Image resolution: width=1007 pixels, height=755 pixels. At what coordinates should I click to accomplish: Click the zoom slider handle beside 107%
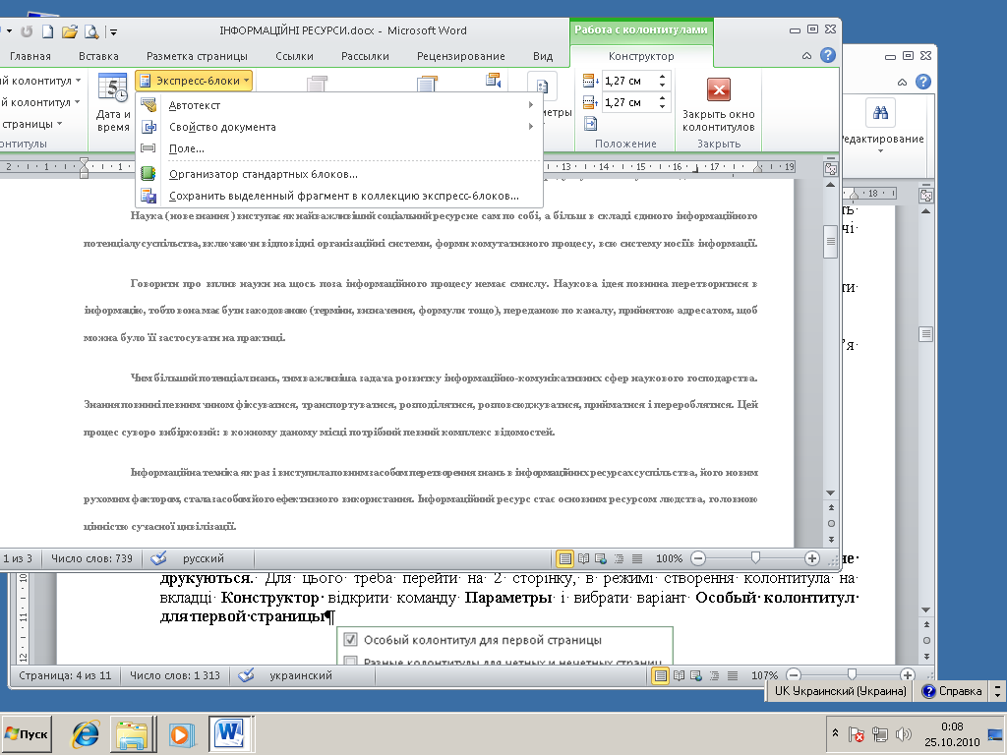tap(852, 674)
